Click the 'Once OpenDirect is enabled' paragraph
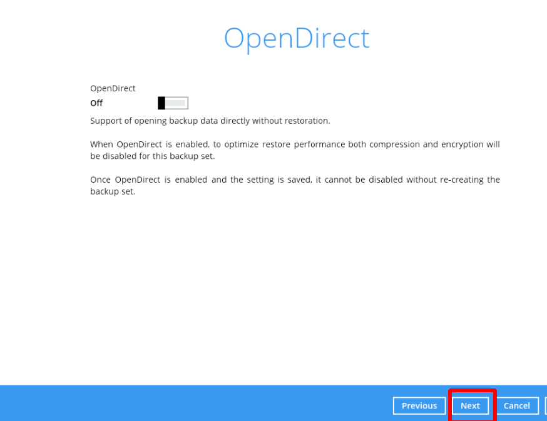The image size is (547, 421). pos(295,185)
